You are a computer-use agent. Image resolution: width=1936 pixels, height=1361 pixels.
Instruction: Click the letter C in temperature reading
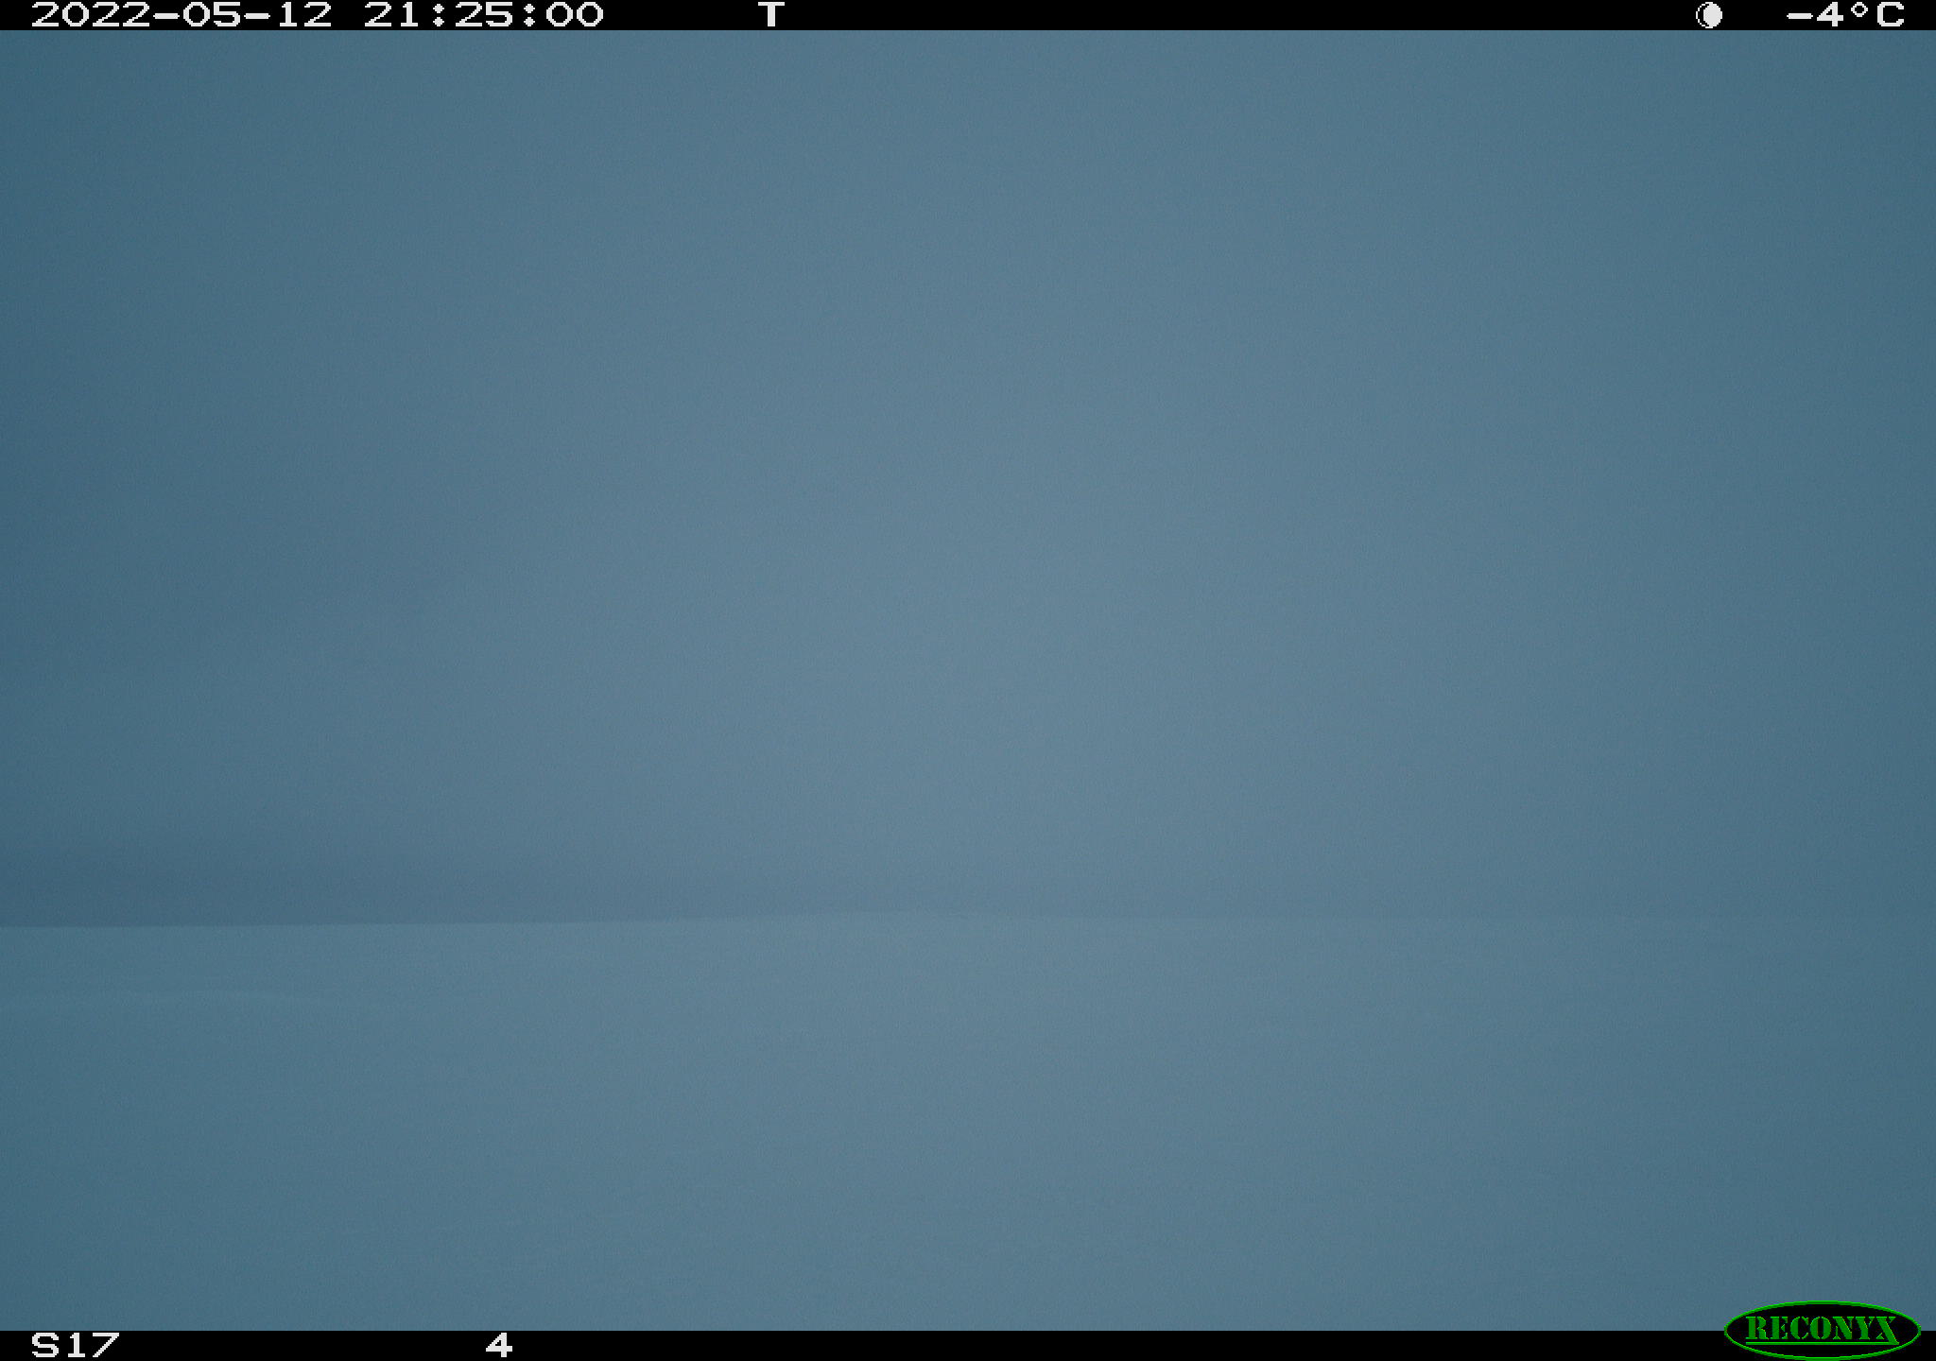click(x=1890, y=14)
